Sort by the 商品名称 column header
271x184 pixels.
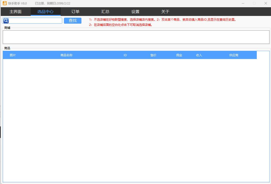(x=66, y=55)
